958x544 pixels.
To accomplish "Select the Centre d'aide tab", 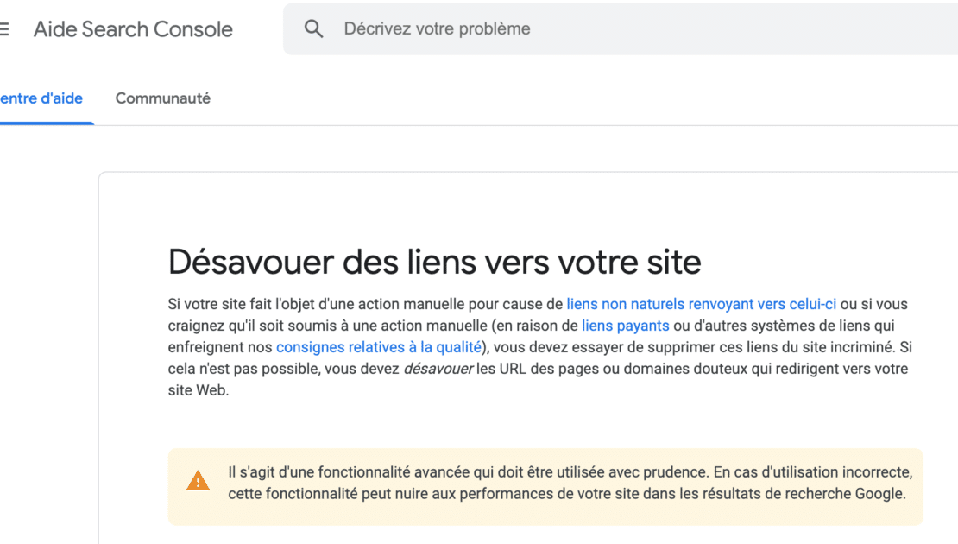I will [41, 98].
